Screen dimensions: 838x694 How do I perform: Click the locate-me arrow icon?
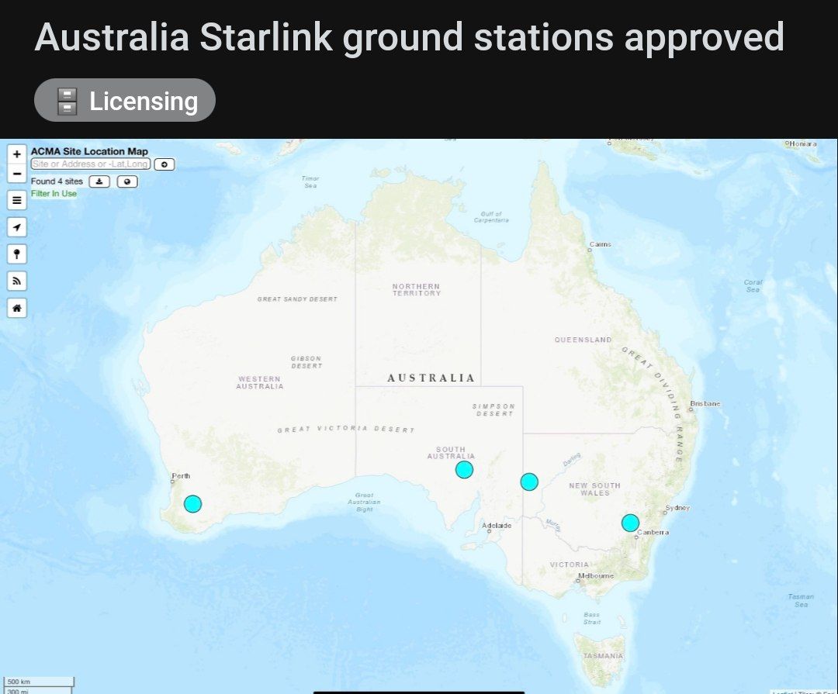tap(16, 227)
